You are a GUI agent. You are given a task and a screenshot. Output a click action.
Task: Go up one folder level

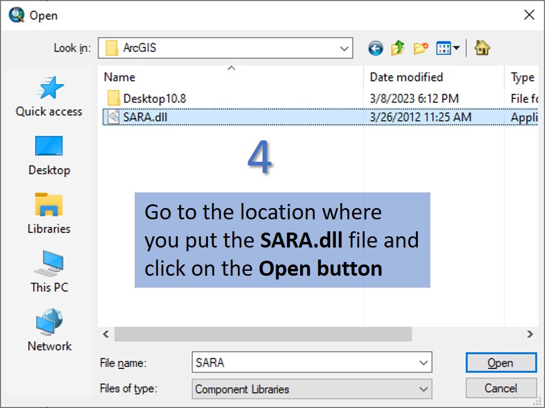[x=398, y=48]
